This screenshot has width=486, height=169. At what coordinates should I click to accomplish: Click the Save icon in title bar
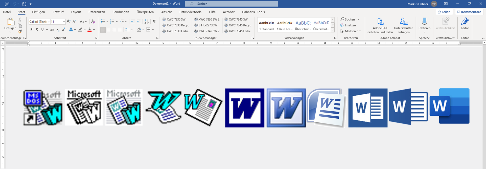pyautogui.click(x=7, y=4)
